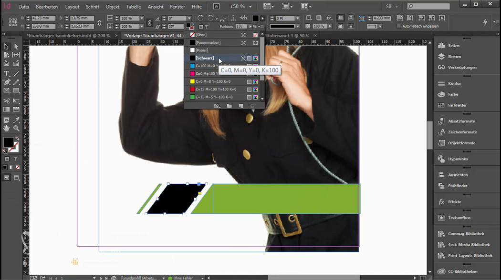Select the Scissors tool
The image size is (501, 280).
coord(6,101)
